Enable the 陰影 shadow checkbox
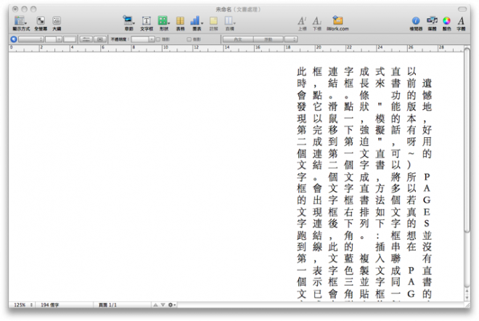Viewport: 479px width, 321px height. 158,38
